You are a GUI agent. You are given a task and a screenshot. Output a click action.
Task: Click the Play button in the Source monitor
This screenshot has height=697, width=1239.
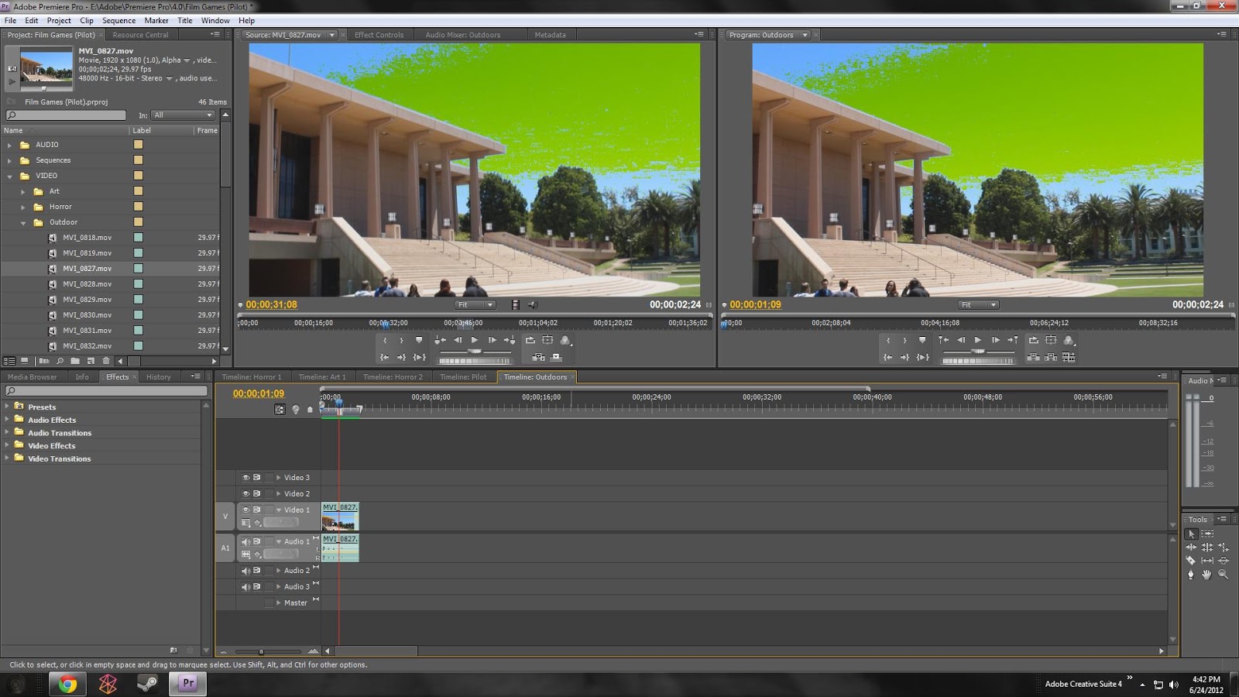point(475,340)
